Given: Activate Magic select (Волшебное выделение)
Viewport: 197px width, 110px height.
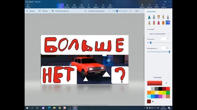Looking at the screenshot, I should pyautogui.click(x=60, y=11).
